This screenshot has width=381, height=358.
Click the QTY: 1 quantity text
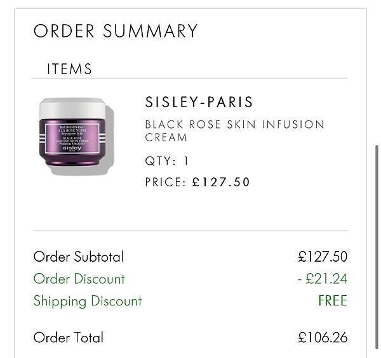pyautogui.click(x=166, y=161)
